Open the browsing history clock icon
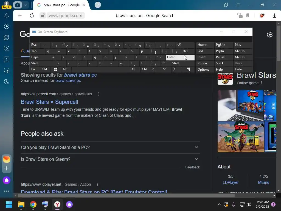This screenshot has width=281, height=211. point(7,26)
